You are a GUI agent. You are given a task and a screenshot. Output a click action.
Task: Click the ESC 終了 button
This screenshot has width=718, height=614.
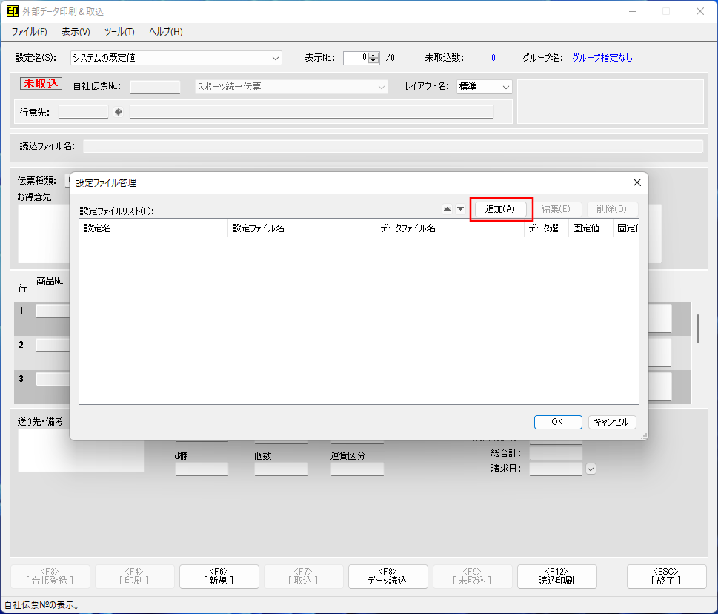pyautogui.click(x=666, y=576)
